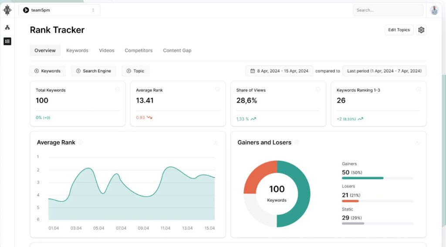
Task: Open the user profile avatar
Action: click(x=434, y=10)
